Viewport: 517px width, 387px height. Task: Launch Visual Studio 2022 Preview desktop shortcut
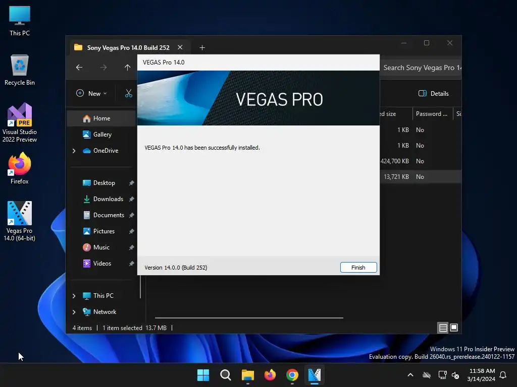(20, 123)
